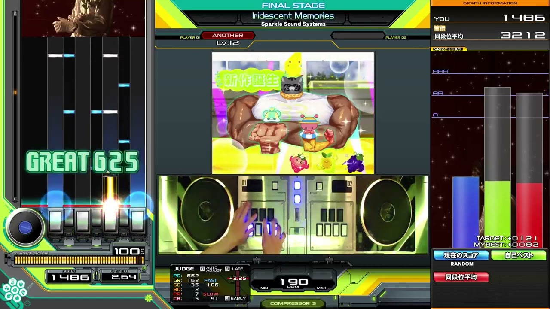
Task: Click the red rank average graph bar
Action: coord(529,215)
